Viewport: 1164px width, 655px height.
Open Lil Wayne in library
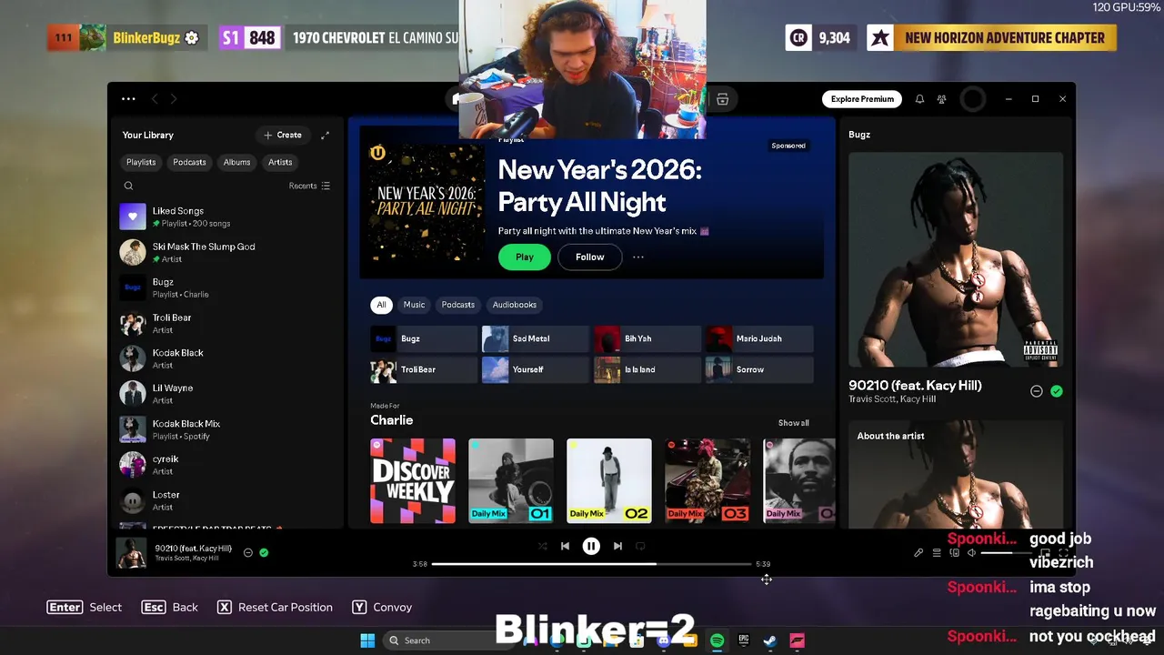(x=227, y=394)
